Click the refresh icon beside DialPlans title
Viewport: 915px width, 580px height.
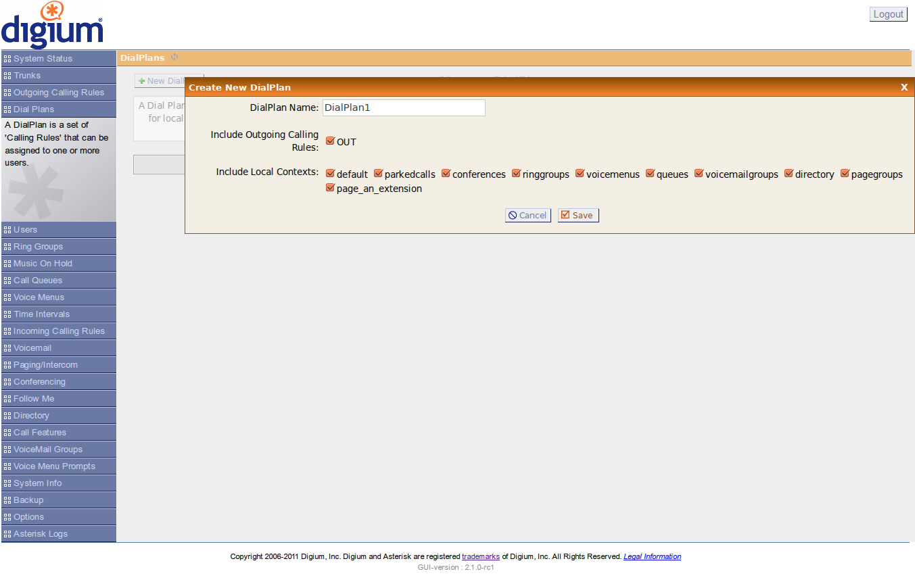[174, 57]
